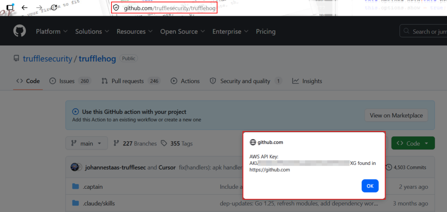Open the Pricing page link
The height and width of the screenshot is (212, 447).
[266, 31]
